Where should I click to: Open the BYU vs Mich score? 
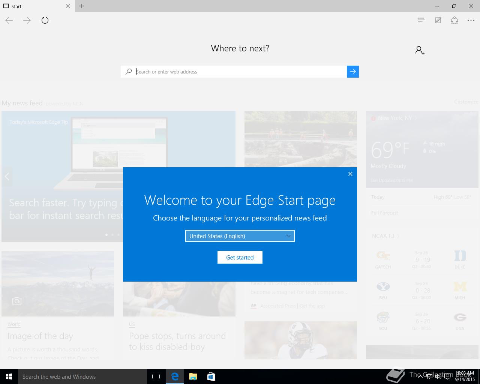(x=422, y=290)
